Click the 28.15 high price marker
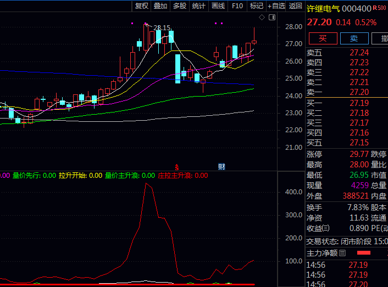 tap(162, 27)
